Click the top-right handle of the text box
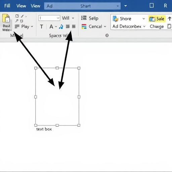This screenshot has width=172, height=172. pos(79,68)
